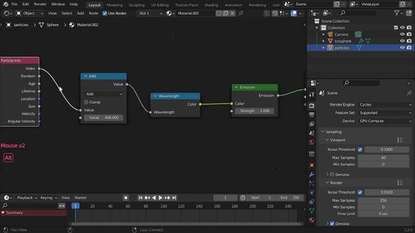The width and height of the screenshot is (415, 233).
Task: Toggle Viewport Noise Threshold checkbox
Action: [x=360, y=150]
